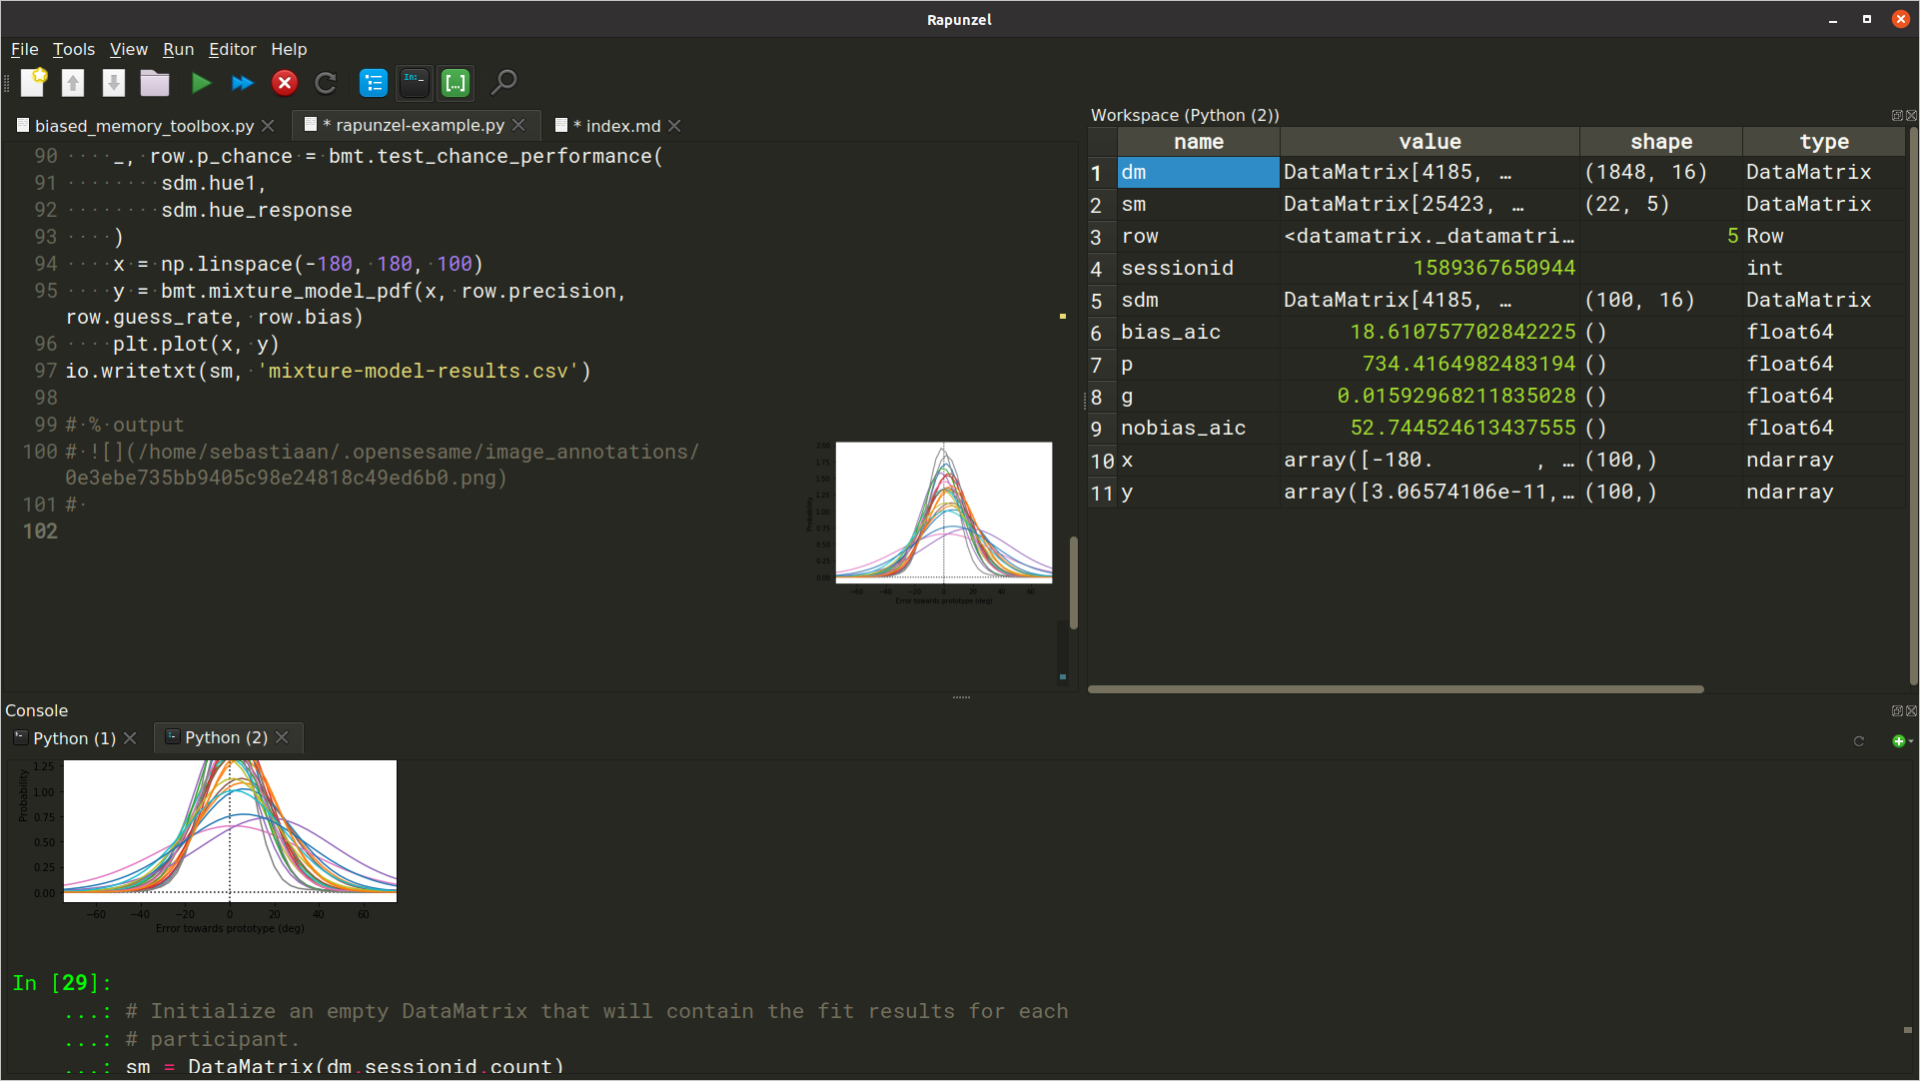Restart the kernel with circular arrow icon
This screenshot has height=1081, width=1920.
(x=326, y=83)
